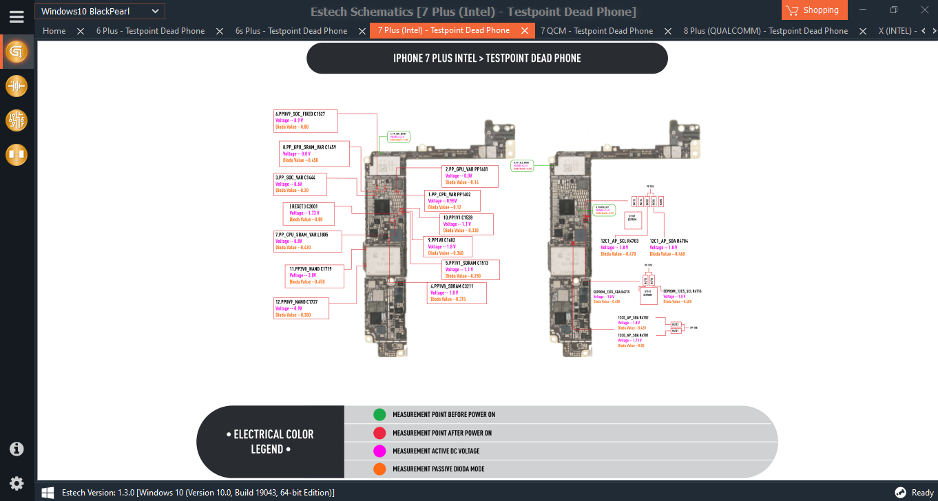Click the [RESET] C2001 label
Screen dimensions: 938x501
[x=303, y=206]
